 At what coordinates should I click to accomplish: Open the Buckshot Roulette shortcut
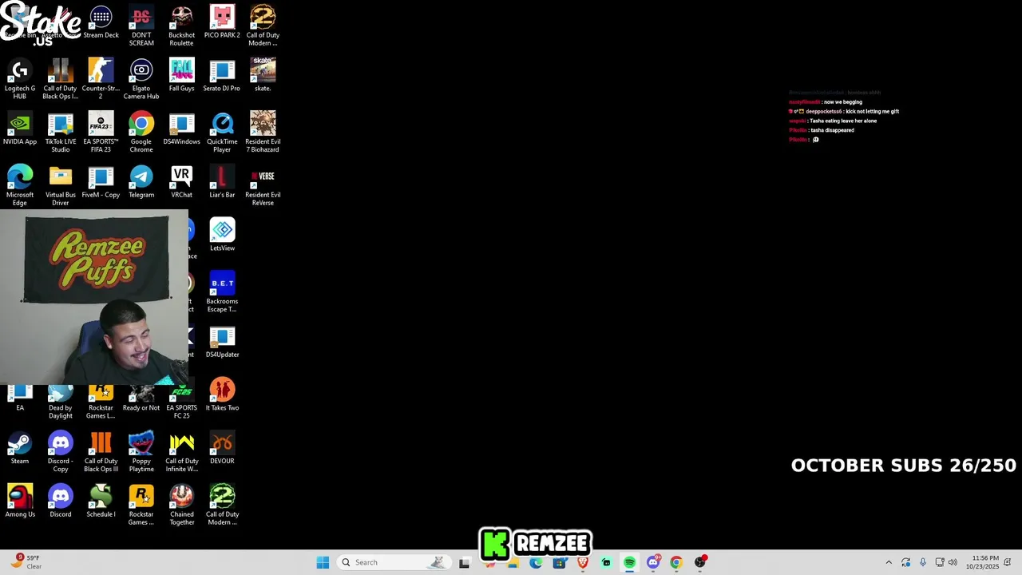tap(181, 26)
